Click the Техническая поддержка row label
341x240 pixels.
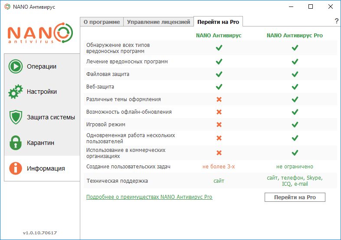point(117,181)
